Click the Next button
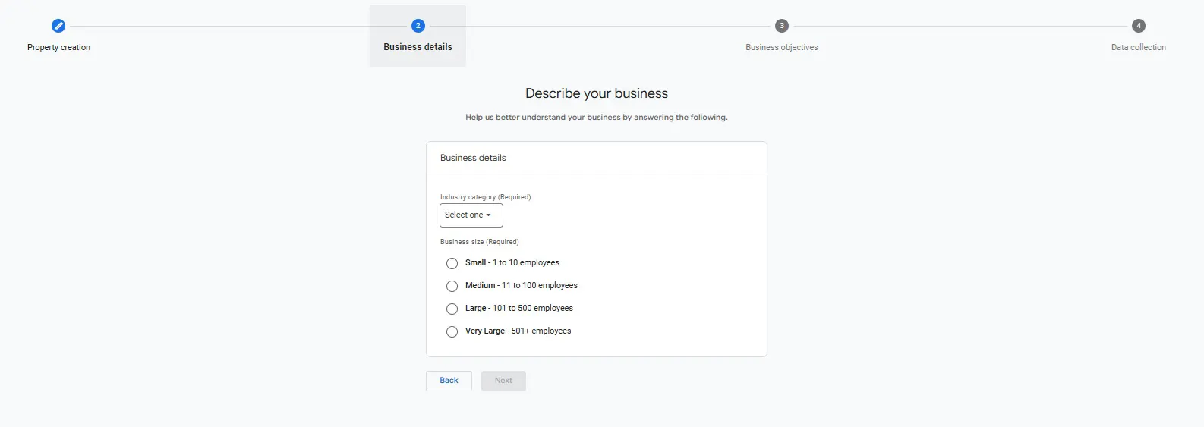Image resolution: width=1204 pixels, height=427 pixels. point(503,381)
